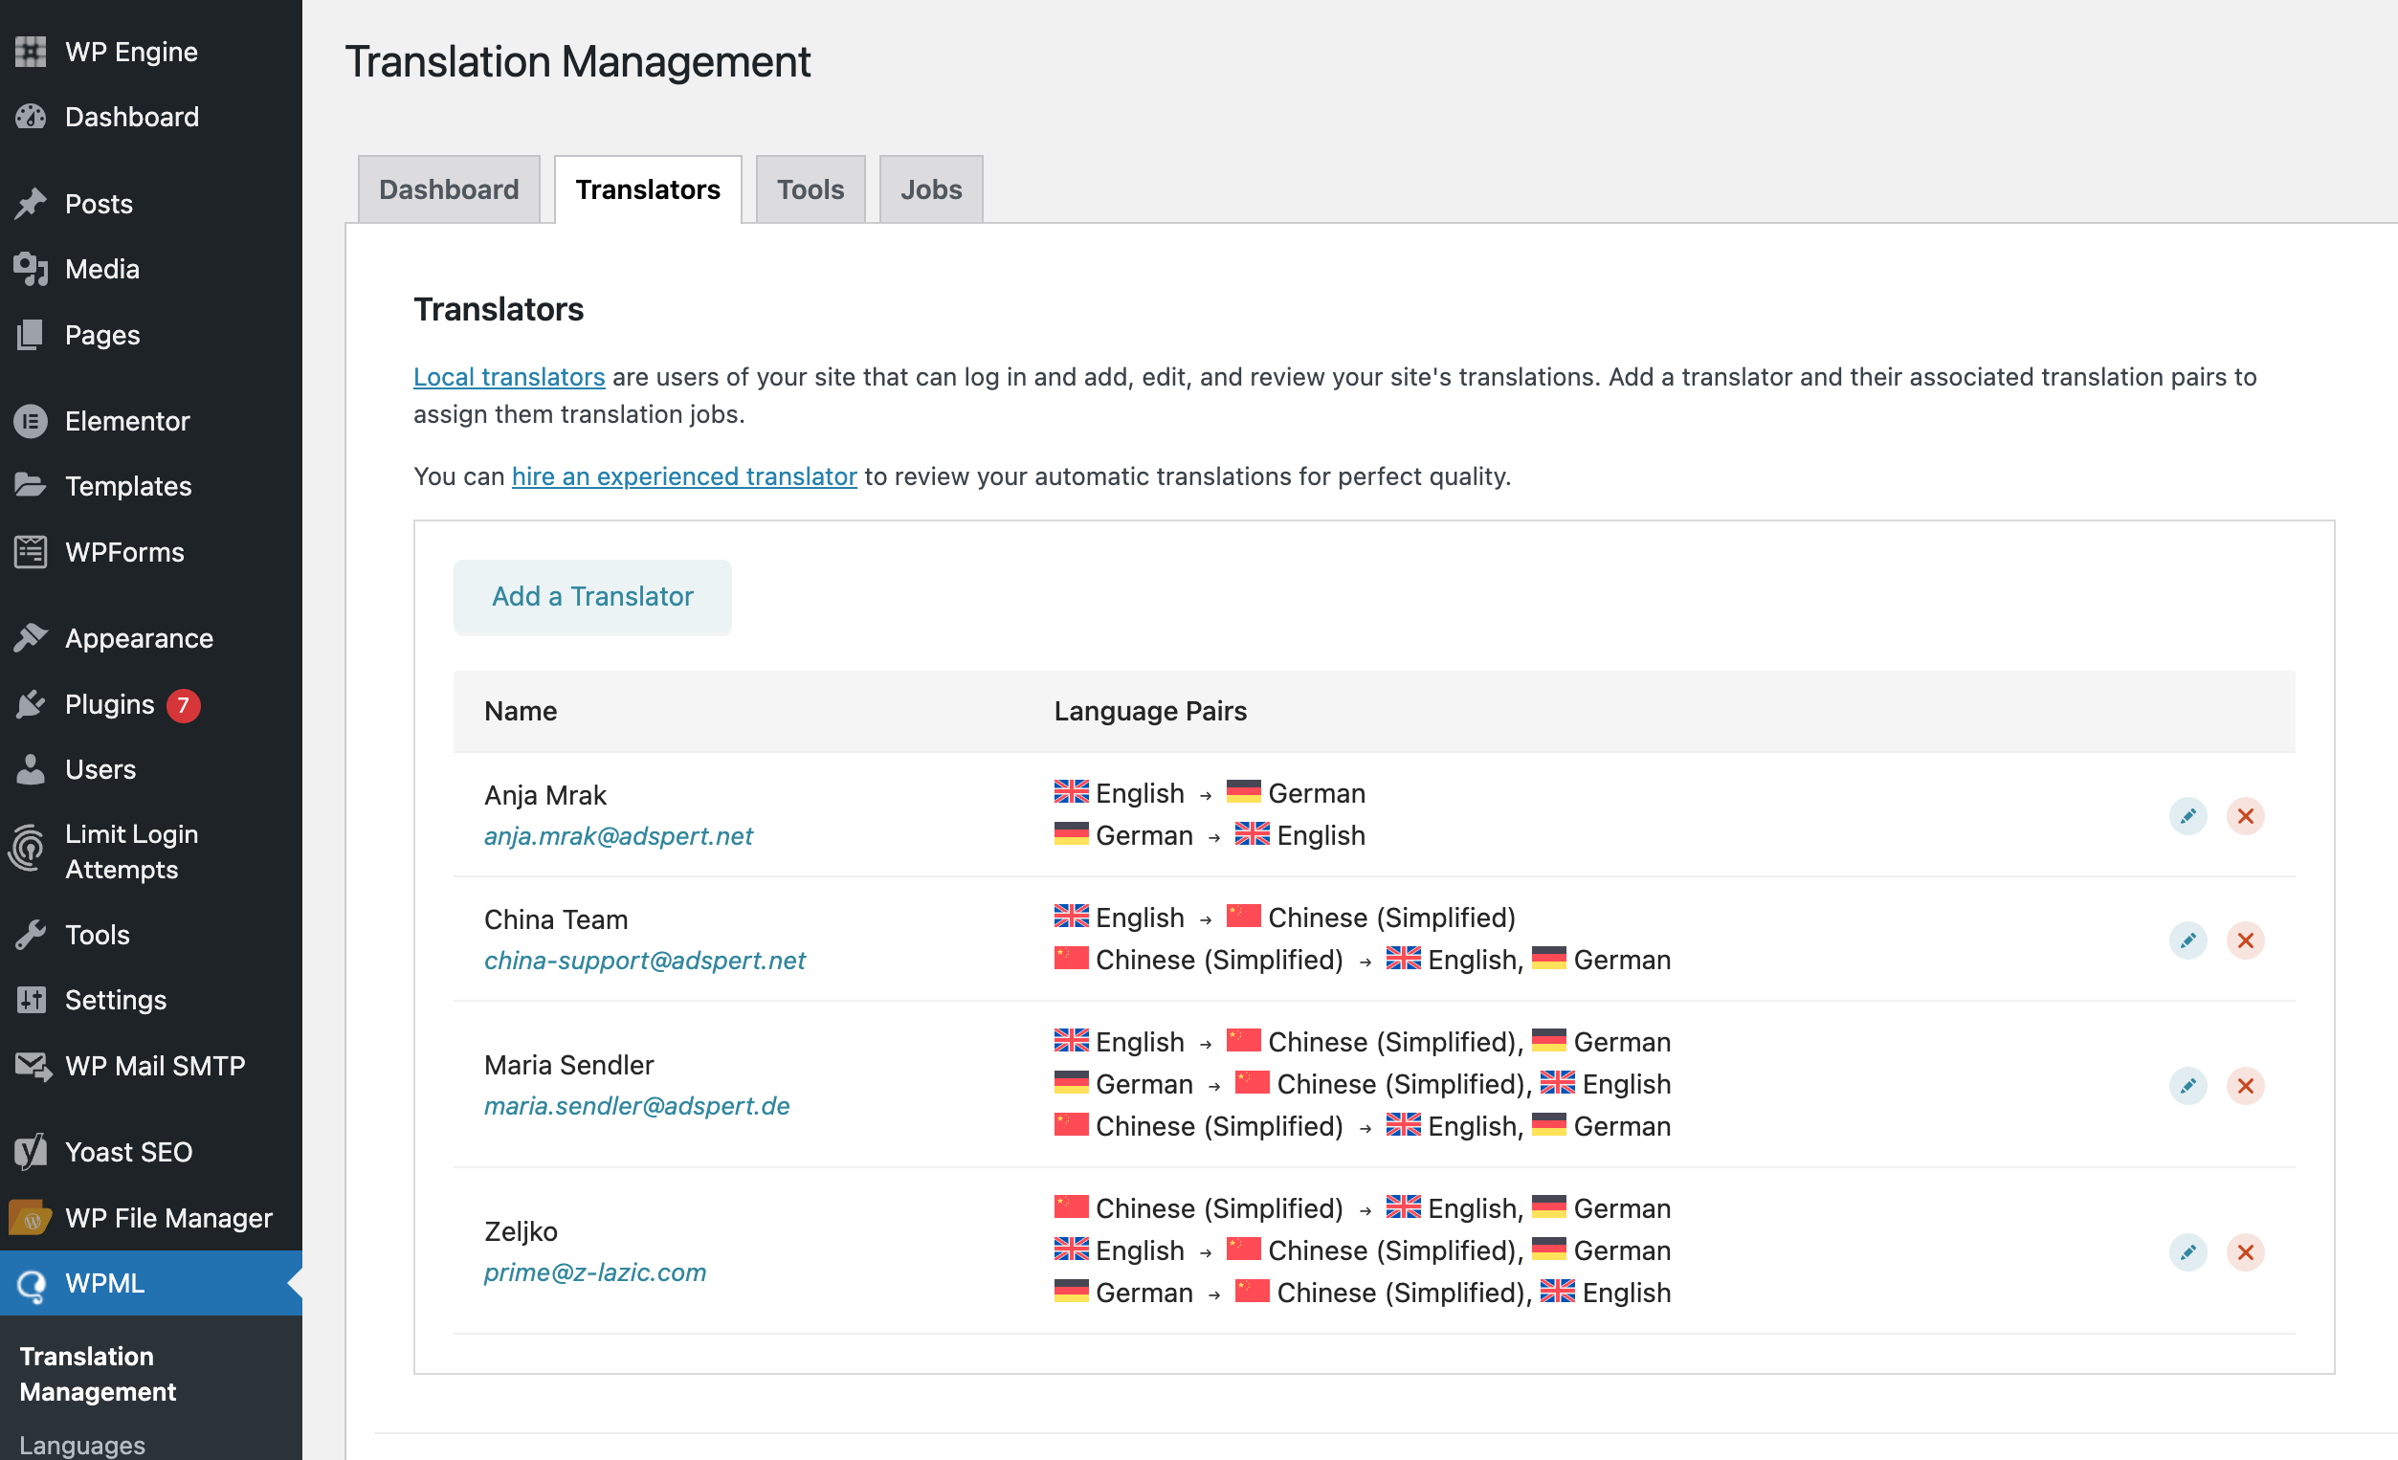
Task: Delete translator Zeljko using red X icon
Action: click(x=2244, y=1251)
